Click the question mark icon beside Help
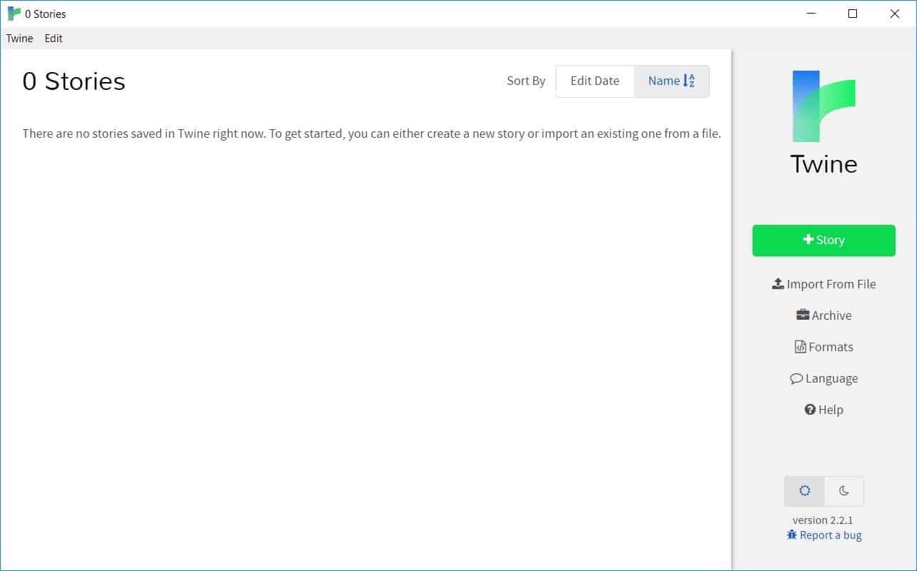Screen dimensions: 917x571 pos(810,410)
